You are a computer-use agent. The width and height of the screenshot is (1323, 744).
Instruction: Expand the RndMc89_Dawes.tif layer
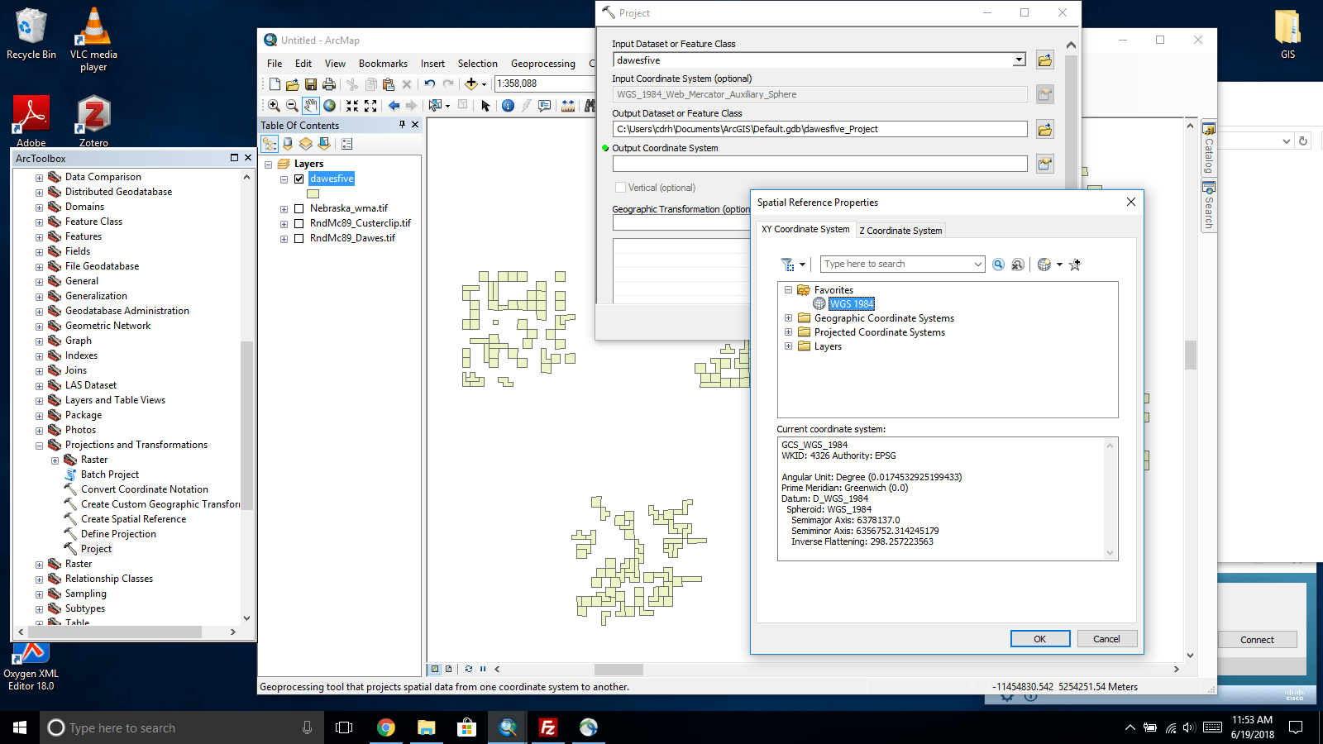coord(284,238)
